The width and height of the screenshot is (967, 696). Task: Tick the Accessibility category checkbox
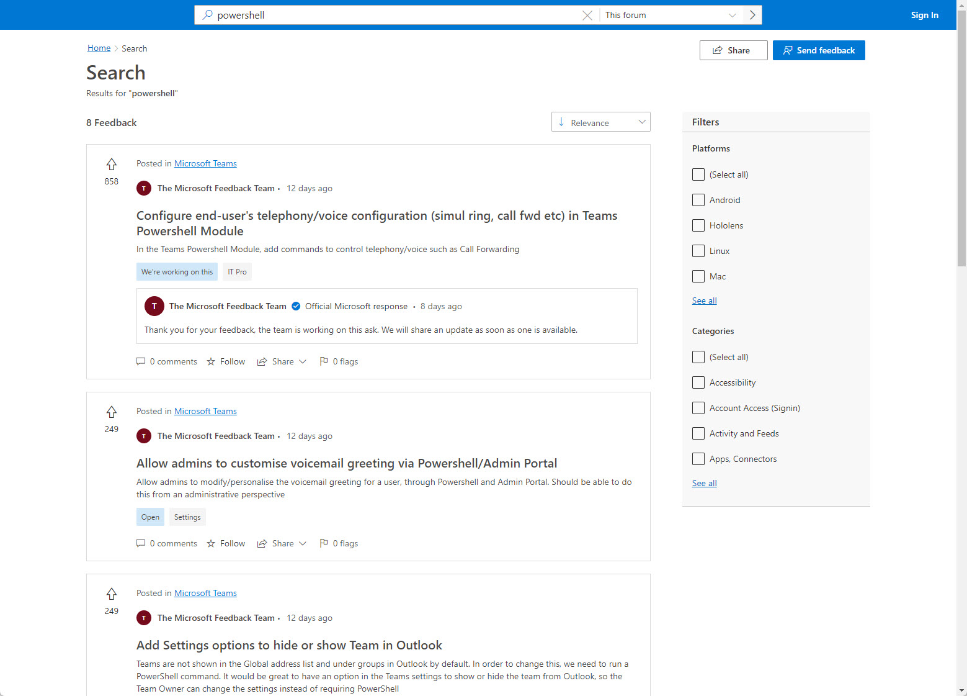(x=698, y=382)
